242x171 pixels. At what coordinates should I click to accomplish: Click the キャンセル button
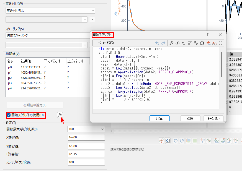pos(213,118)
